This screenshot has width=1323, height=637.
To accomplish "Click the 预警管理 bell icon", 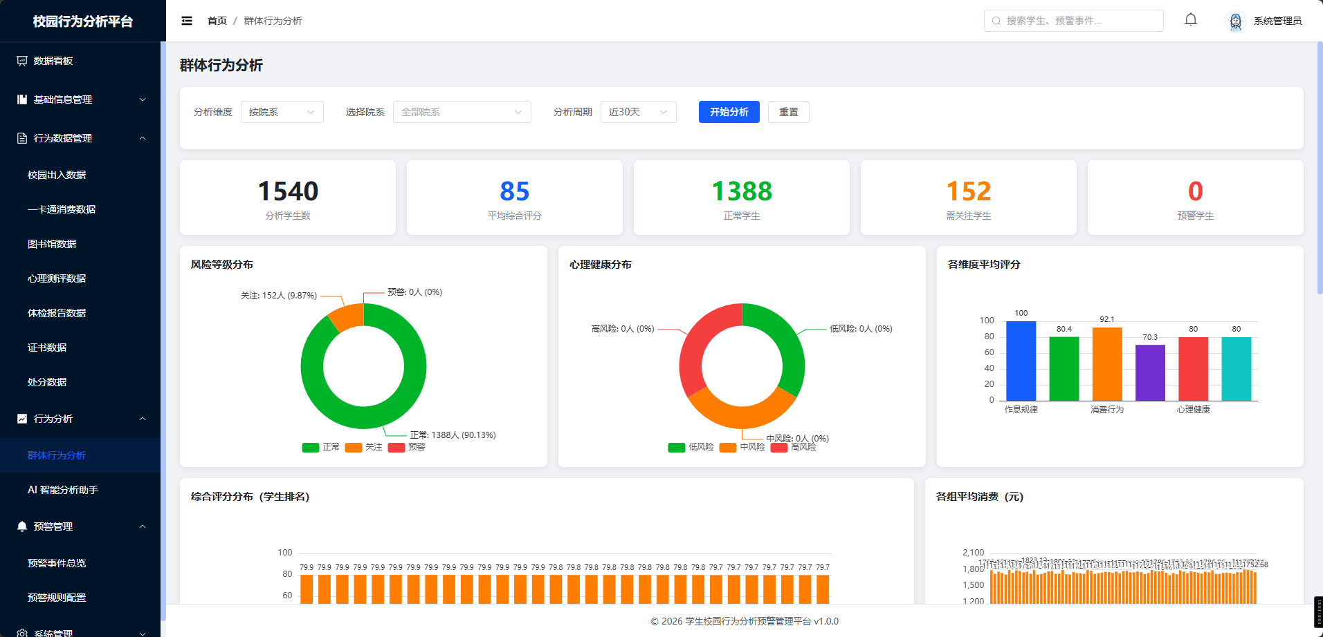I will [22, 526].
